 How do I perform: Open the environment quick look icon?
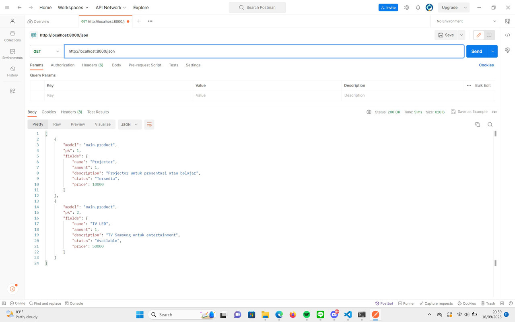tap(508, 21)
